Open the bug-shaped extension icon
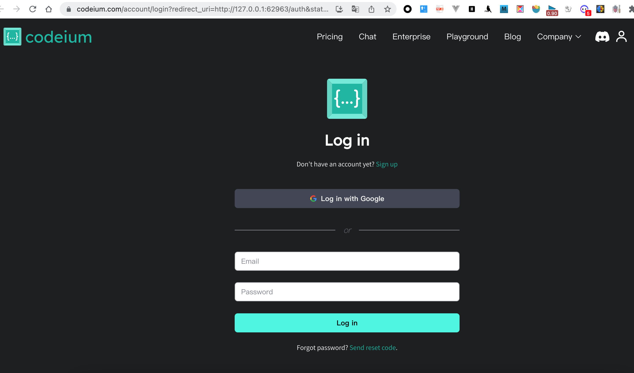The width and height of the screenshot is (634, 373). (x=616, y=9)
